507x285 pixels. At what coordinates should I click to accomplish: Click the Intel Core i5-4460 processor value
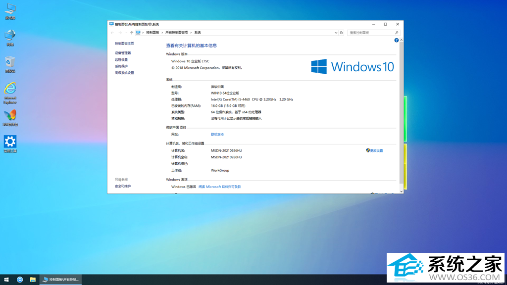tap(252, 99)
